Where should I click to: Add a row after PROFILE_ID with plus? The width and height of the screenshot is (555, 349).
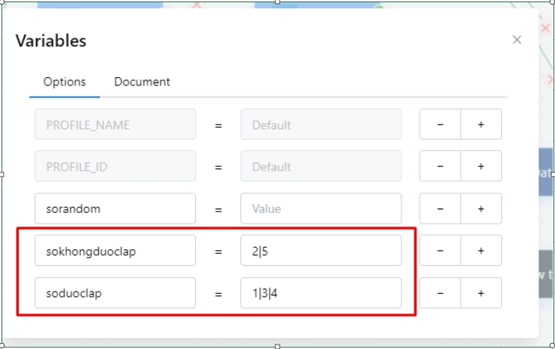click(481, 166)
